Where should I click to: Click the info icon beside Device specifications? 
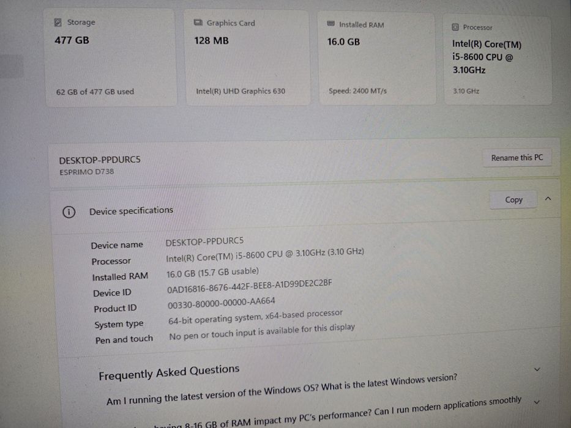pyautogui.click(x=69, y=212)
